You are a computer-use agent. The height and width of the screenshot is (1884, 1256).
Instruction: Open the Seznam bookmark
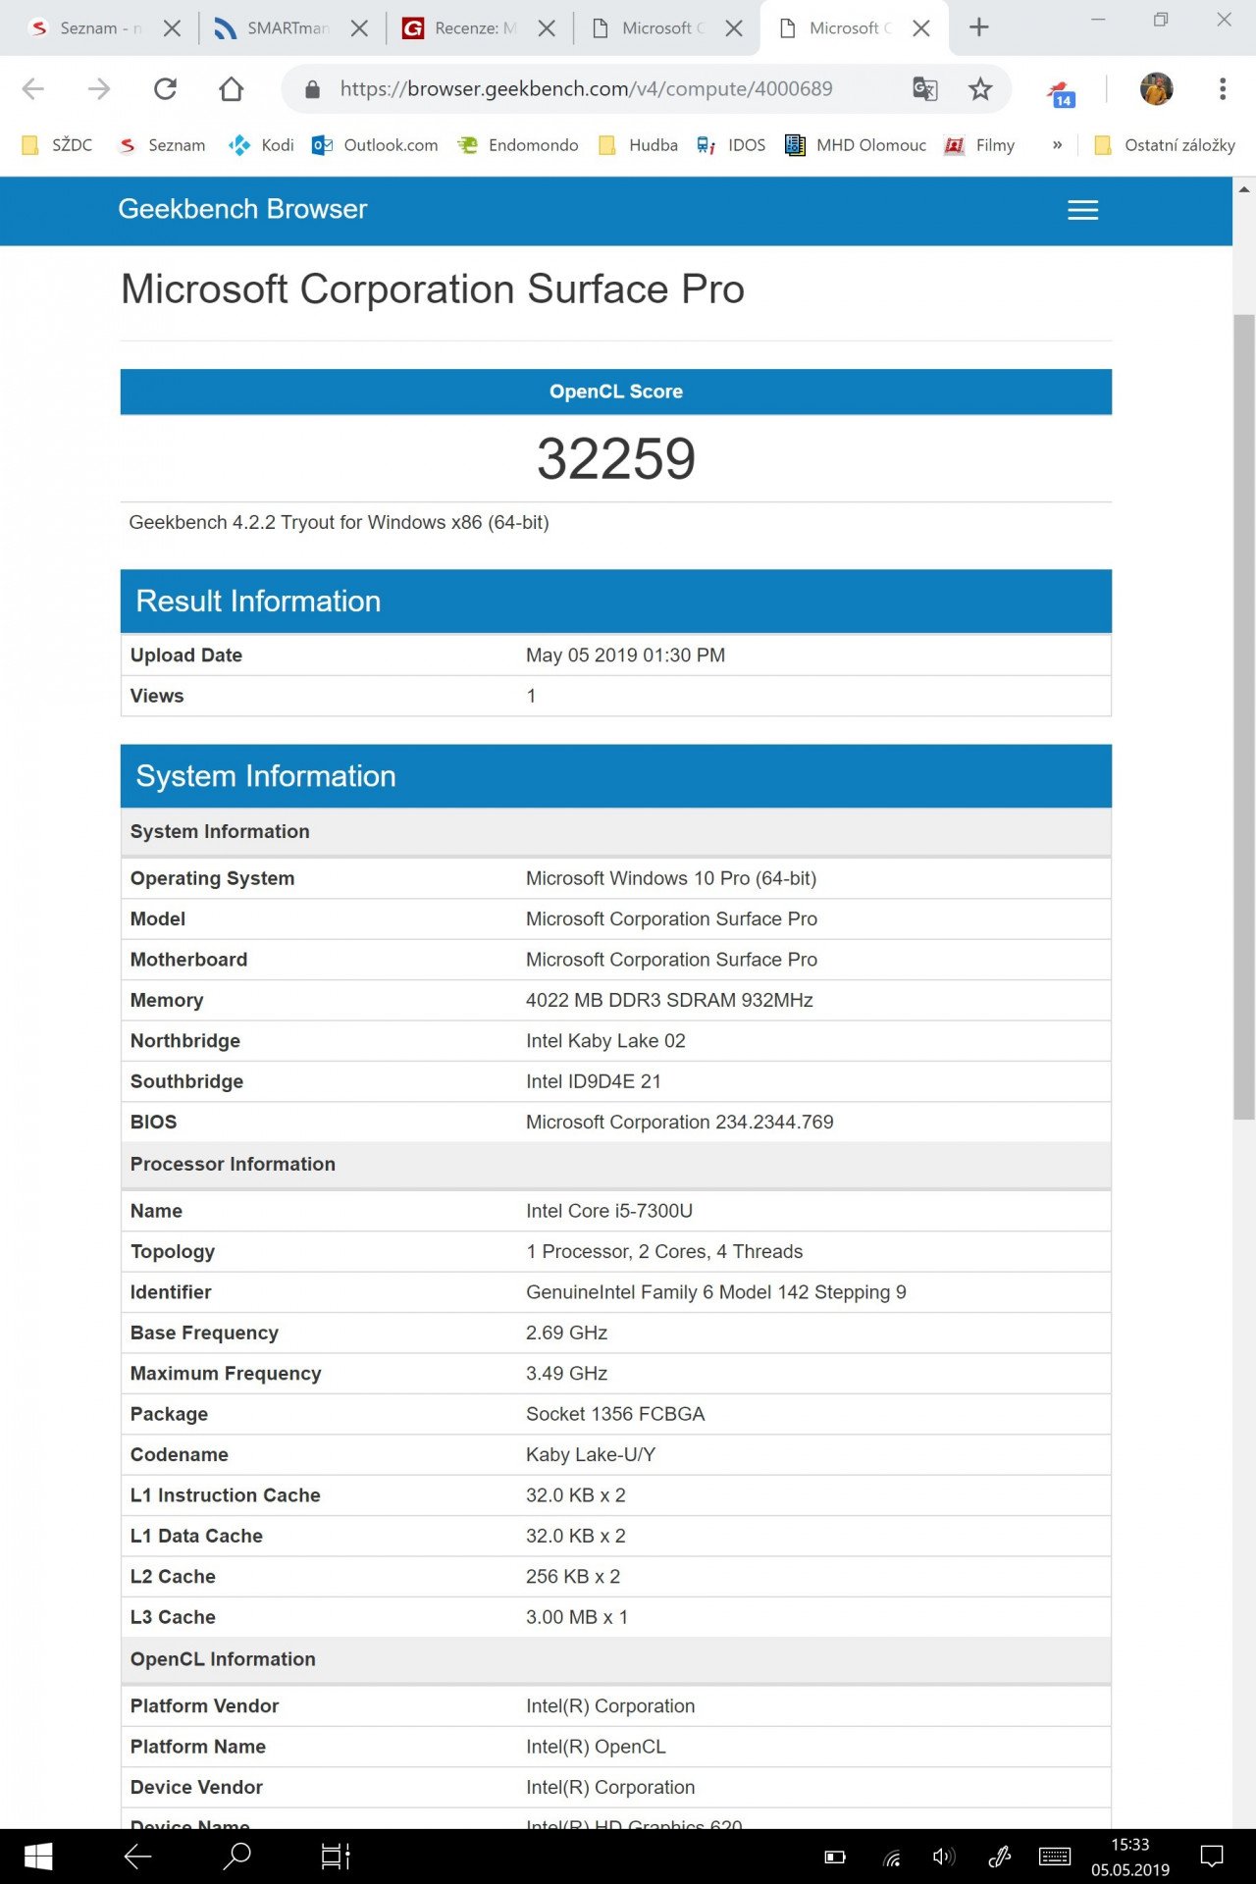pos(162,145)
